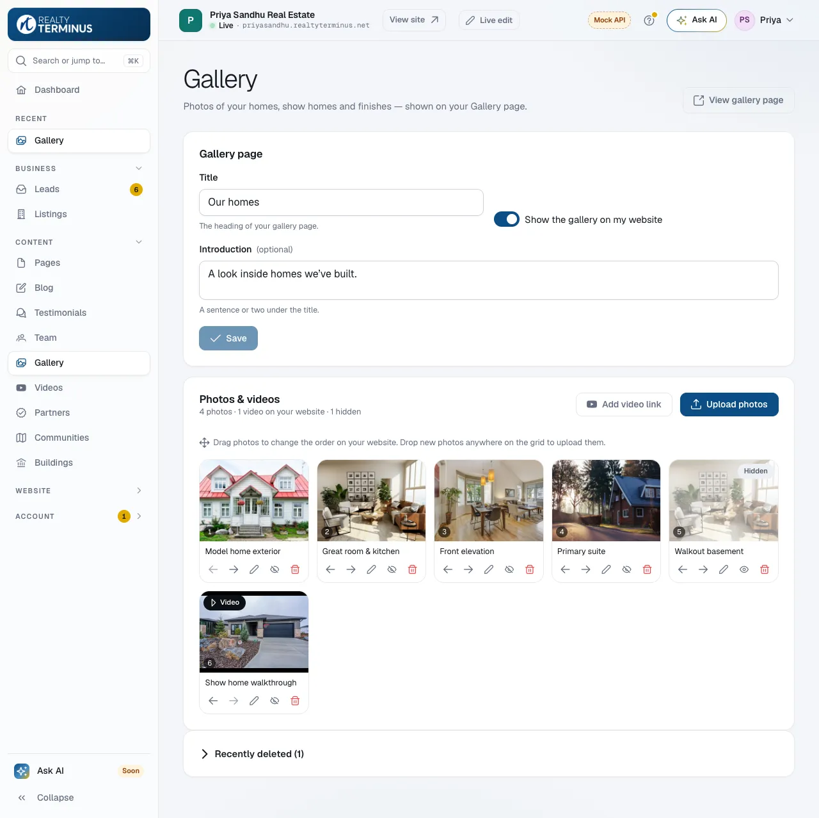Move Show home walkthrough left
Viewport: 819px width, 818px height.
(213, 701)
